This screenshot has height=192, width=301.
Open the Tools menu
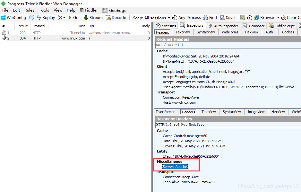point(44,10)
